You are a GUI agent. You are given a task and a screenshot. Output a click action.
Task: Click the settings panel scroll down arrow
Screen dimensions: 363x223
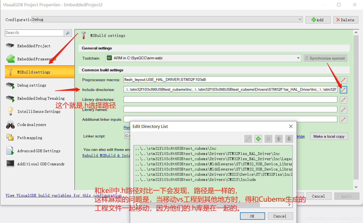356,187
